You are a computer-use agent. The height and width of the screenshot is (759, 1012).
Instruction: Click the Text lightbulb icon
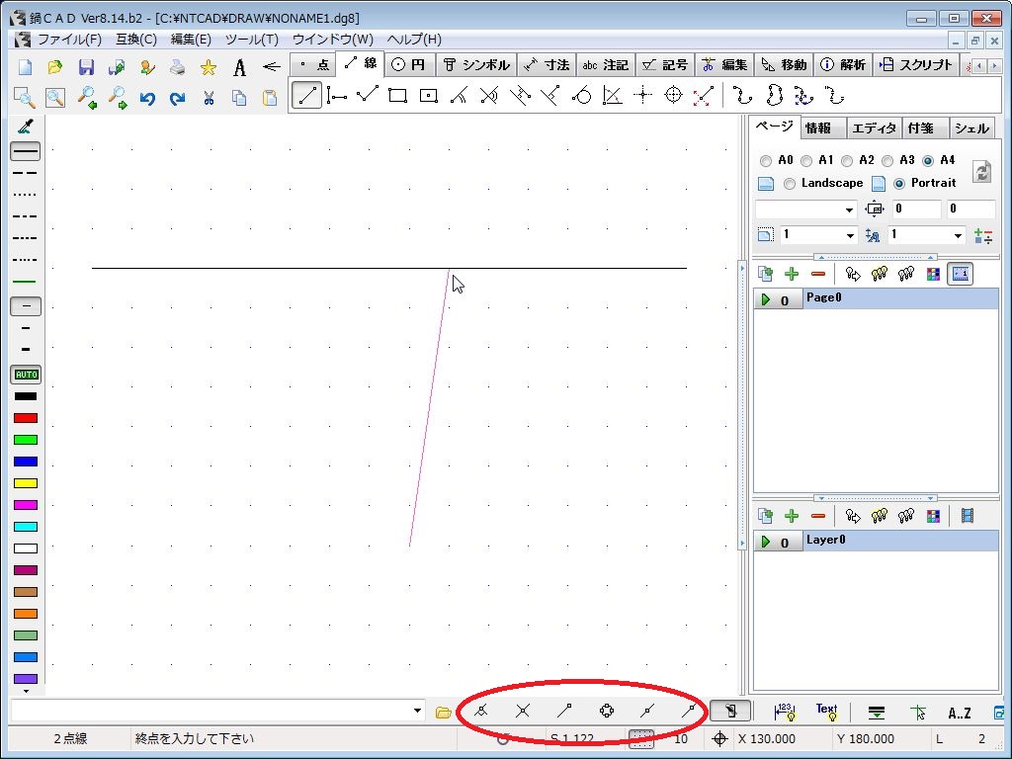click(827, 712)
